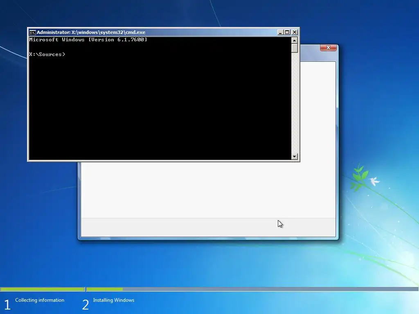Close the Windows setup dialog behind
The image size is (419, 314).
point(328,47)
